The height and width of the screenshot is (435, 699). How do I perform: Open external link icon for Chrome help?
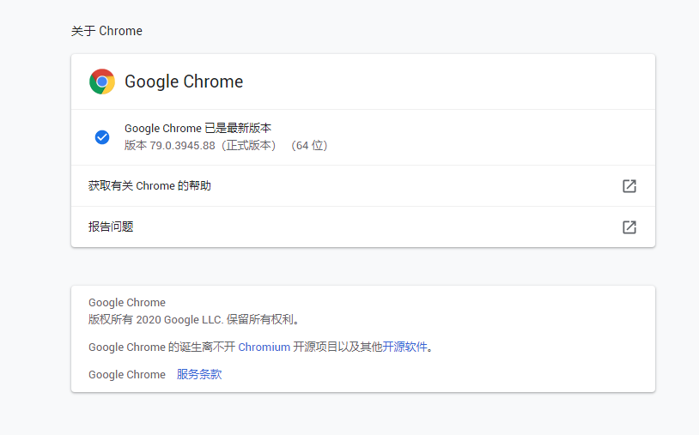[629, 185]
